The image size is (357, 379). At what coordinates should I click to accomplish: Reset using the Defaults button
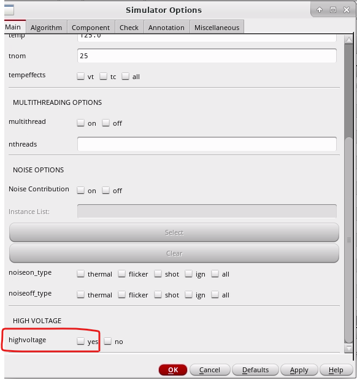pos(255,370)
